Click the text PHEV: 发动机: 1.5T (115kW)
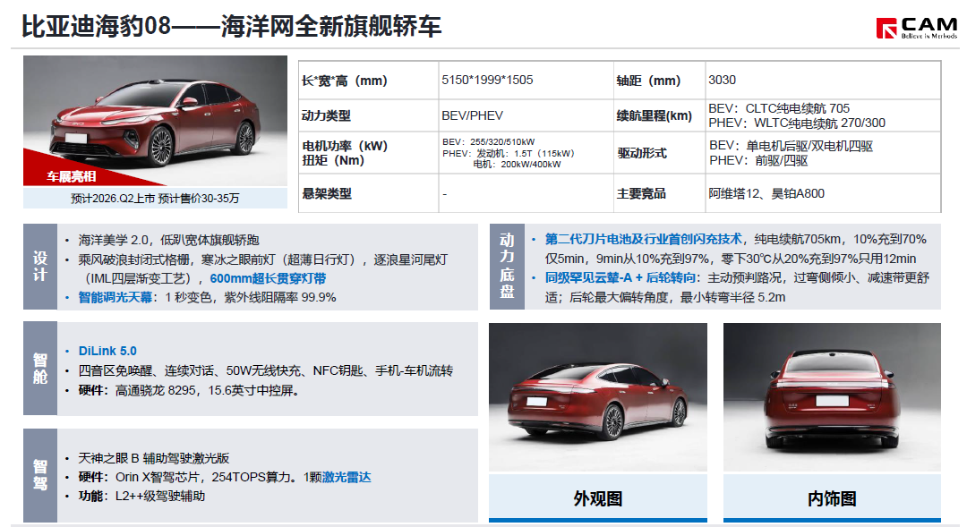 (509, 153)
